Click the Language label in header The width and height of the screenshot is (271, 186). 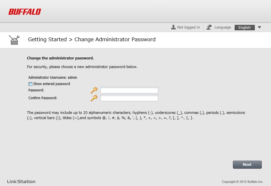click(223, 27)
